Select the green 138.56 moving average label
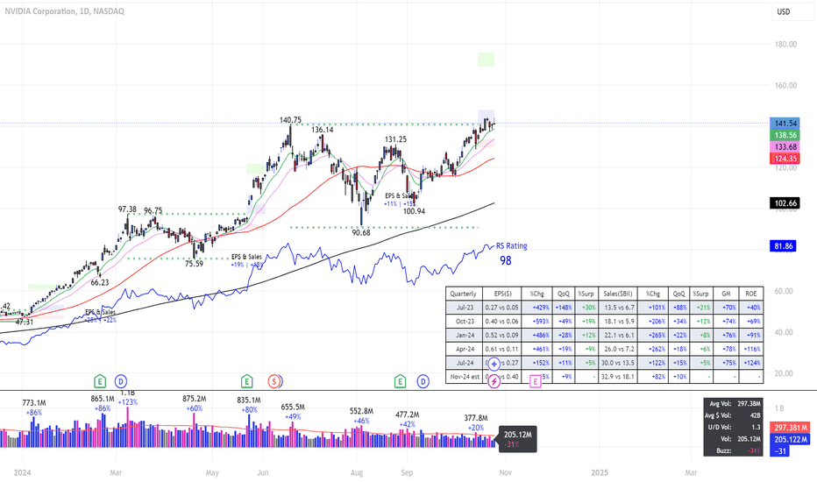Image resolution: width=817 pixels, height=482 pixels. (785, 135)
